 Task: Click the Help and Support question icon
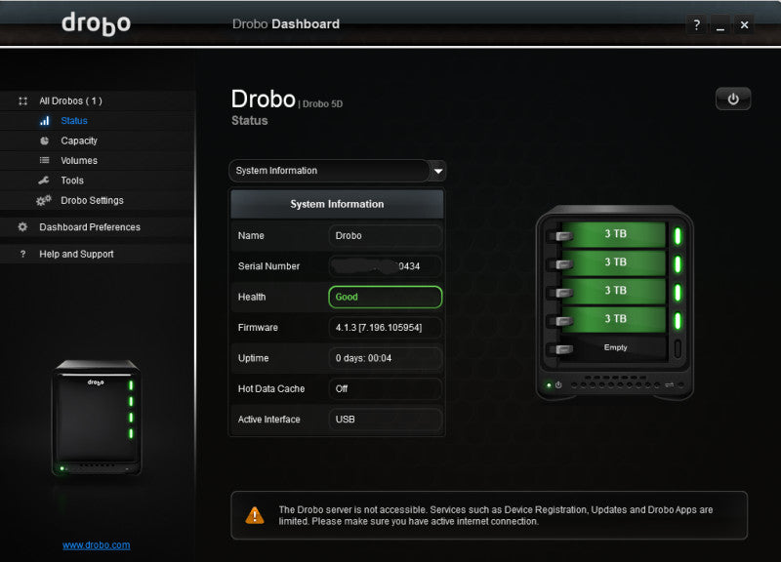[22, 254]
